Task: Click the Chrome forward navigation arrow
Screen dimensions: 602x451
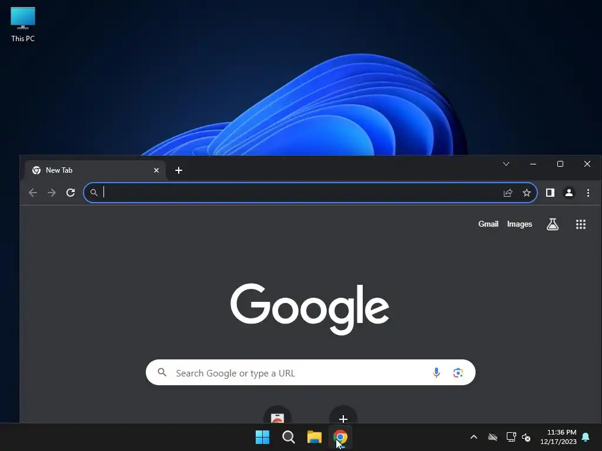Action: [52, 193]
